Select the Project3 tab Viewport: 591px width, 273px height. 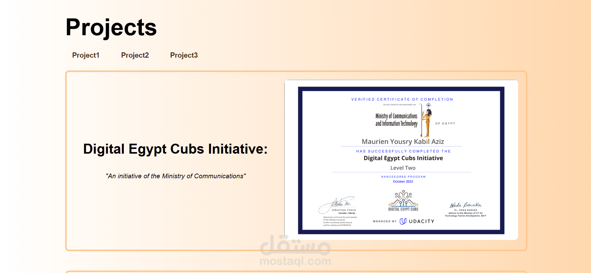[x=184, y=55]
